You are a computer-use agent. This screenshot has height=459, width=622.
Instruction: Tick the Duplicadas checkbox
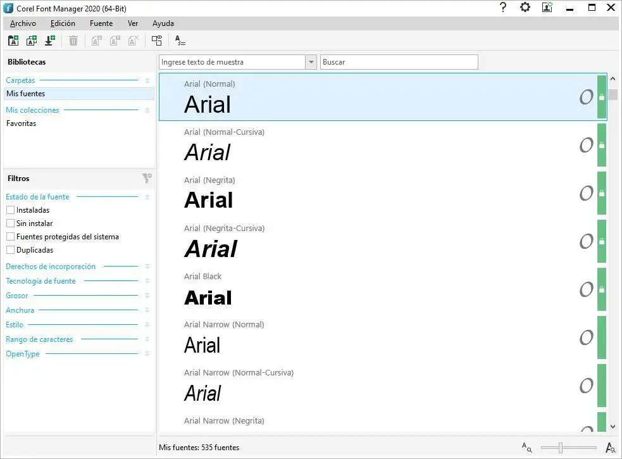pyautogui.click(x=10, y=249)
